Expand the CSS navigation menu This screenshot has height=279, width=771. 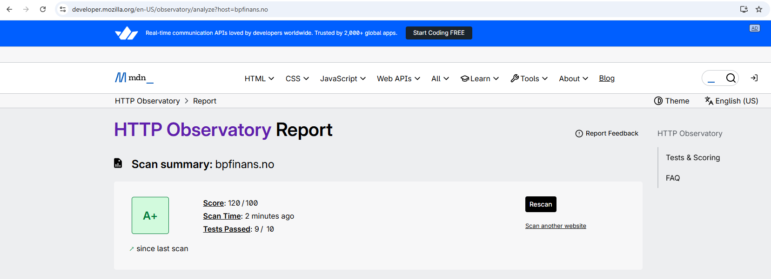pyautogui.click(x=297, y=78)
